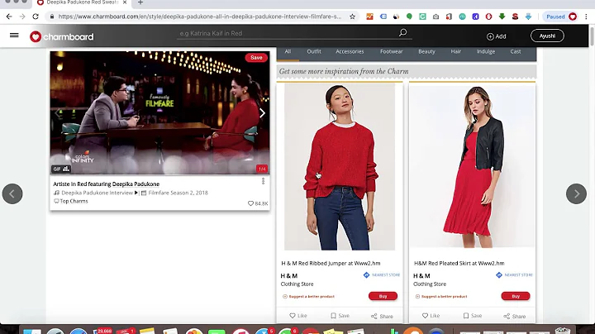Share the Red Ribbed Jumper product
The height and width of the screenshot is (334, 595).
tap(382, 316)
